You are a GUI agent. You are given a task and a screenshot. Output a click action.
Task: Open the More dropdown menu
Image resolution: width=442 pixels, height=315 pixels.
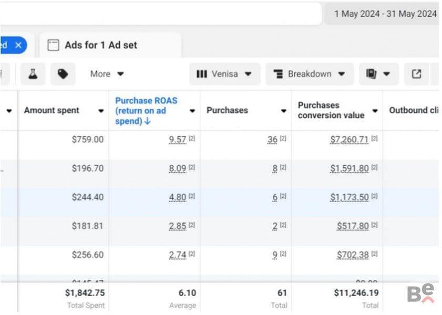tap(107, 74)
